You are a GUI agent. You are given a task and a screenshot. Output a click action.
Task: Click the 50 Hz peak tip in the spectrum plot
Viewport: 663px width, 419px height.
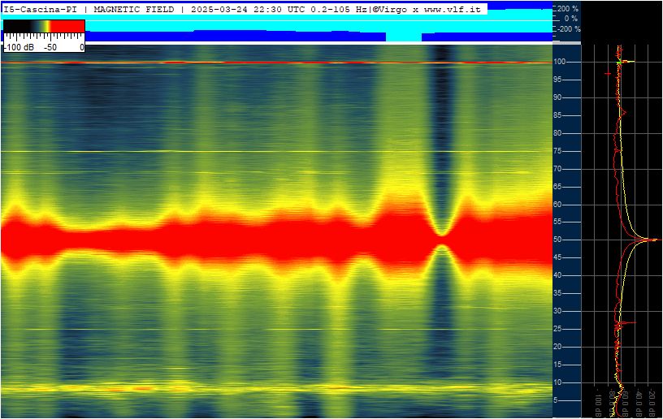tap(656, 240)
